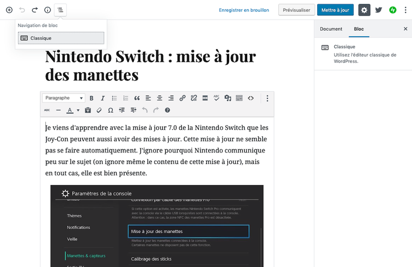Insert or edit link
Screen dimensions: 412x267
pyautogui.click(x=182, y=98)
